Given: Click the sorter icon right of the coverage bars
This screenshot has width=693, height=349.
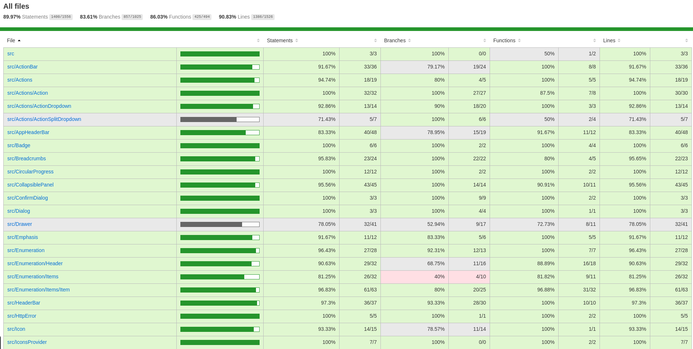Looking at the screenshot, I should point(259,40).
